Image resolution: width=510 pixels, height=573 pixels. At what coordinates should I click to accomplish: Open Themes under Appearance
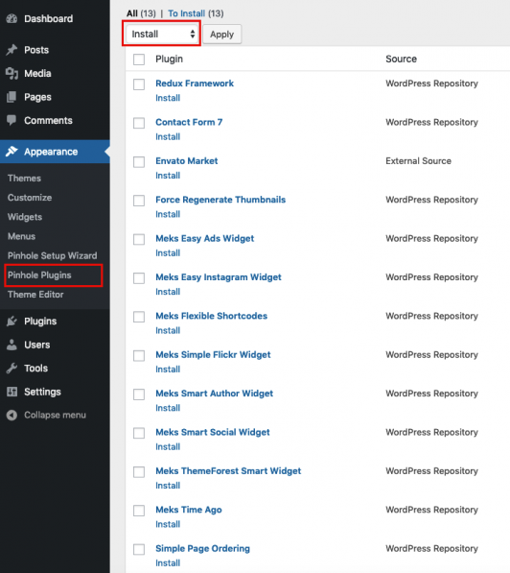[24, 178]
